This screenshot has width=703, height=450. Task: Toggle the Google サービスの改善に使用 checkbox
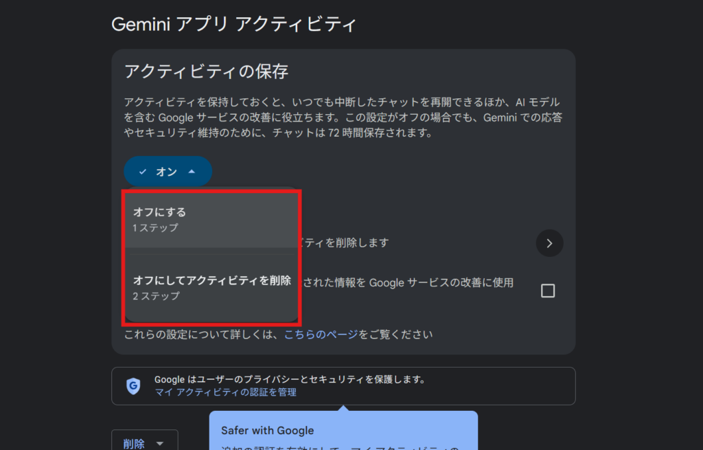(x=548, y=291)
